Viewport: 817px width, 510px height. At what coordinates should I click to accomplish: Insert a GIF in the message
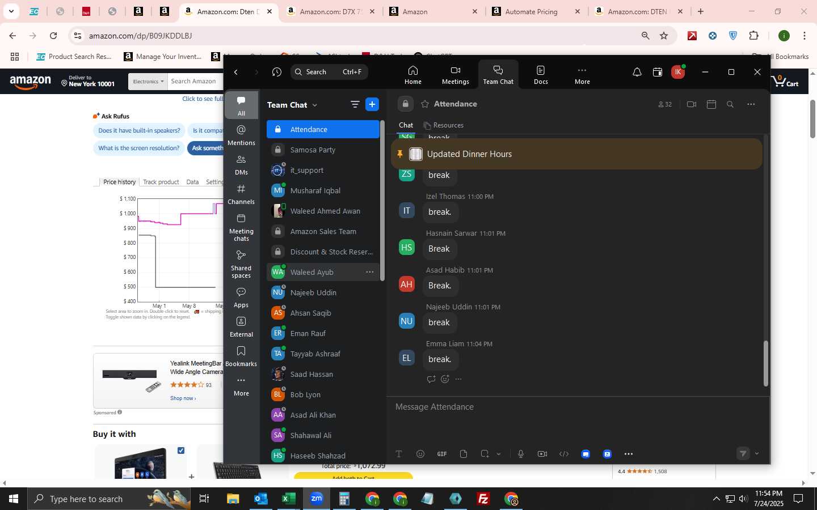(442, 454)
